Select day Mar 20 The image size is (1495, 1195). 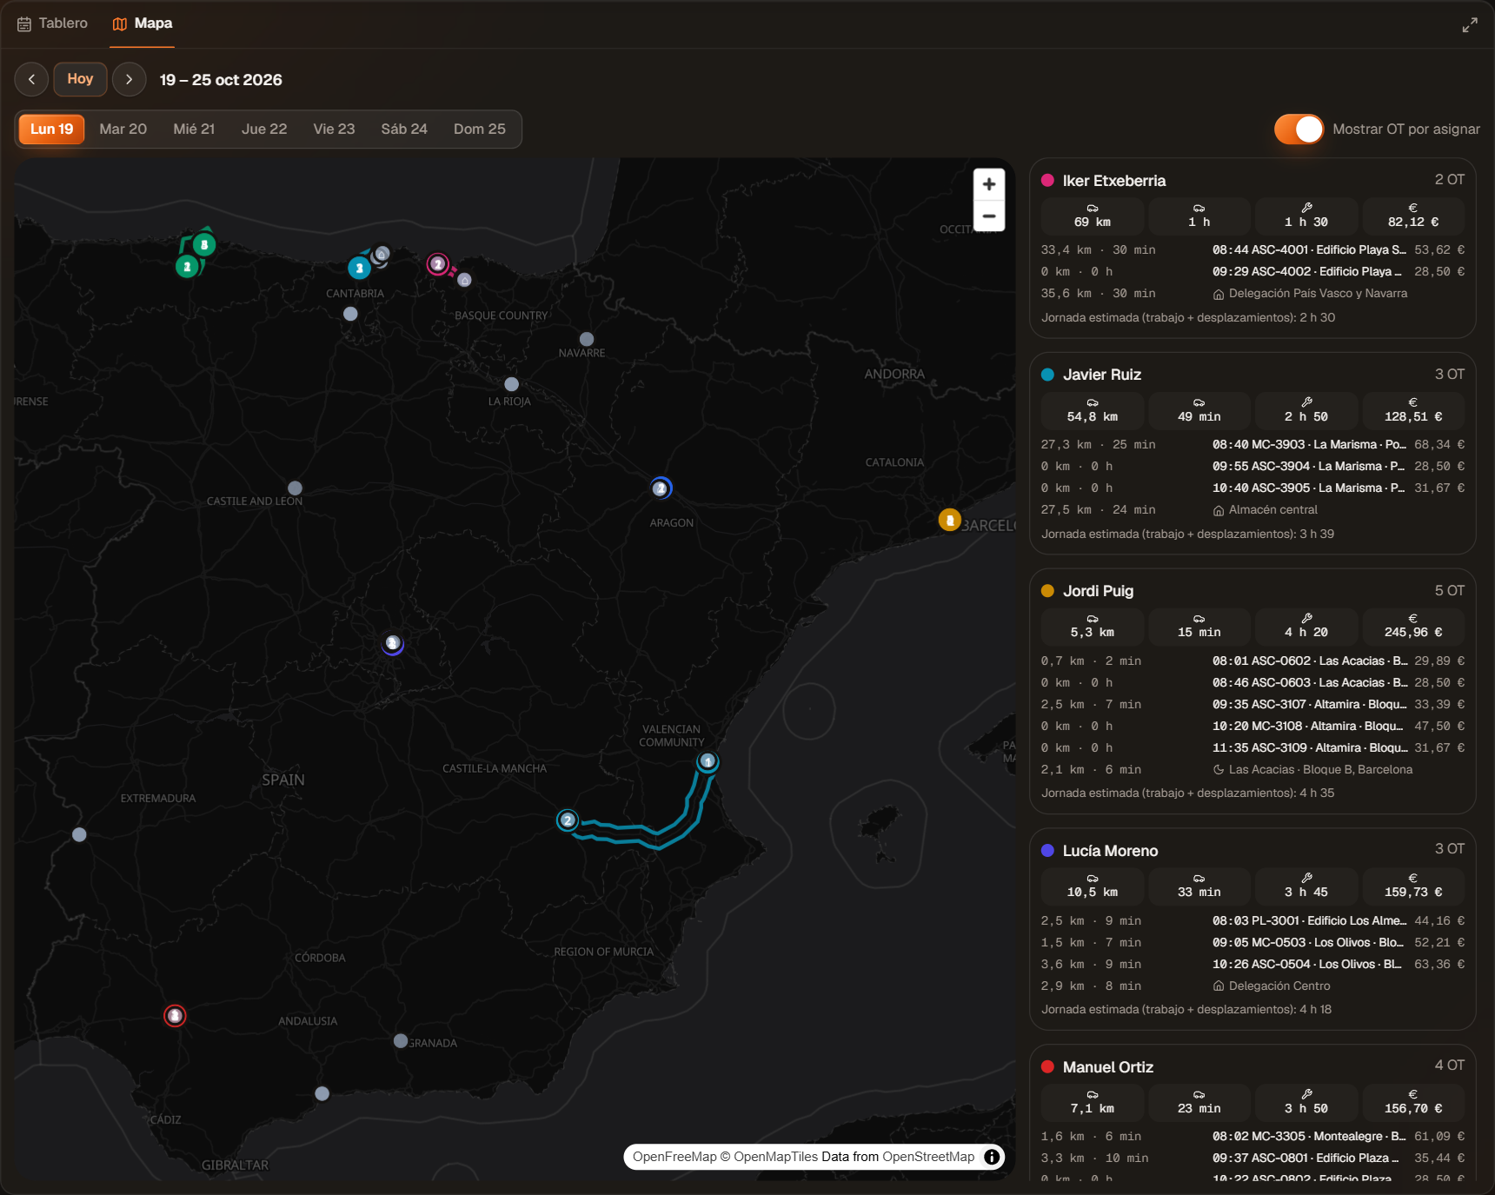[123, 129]
